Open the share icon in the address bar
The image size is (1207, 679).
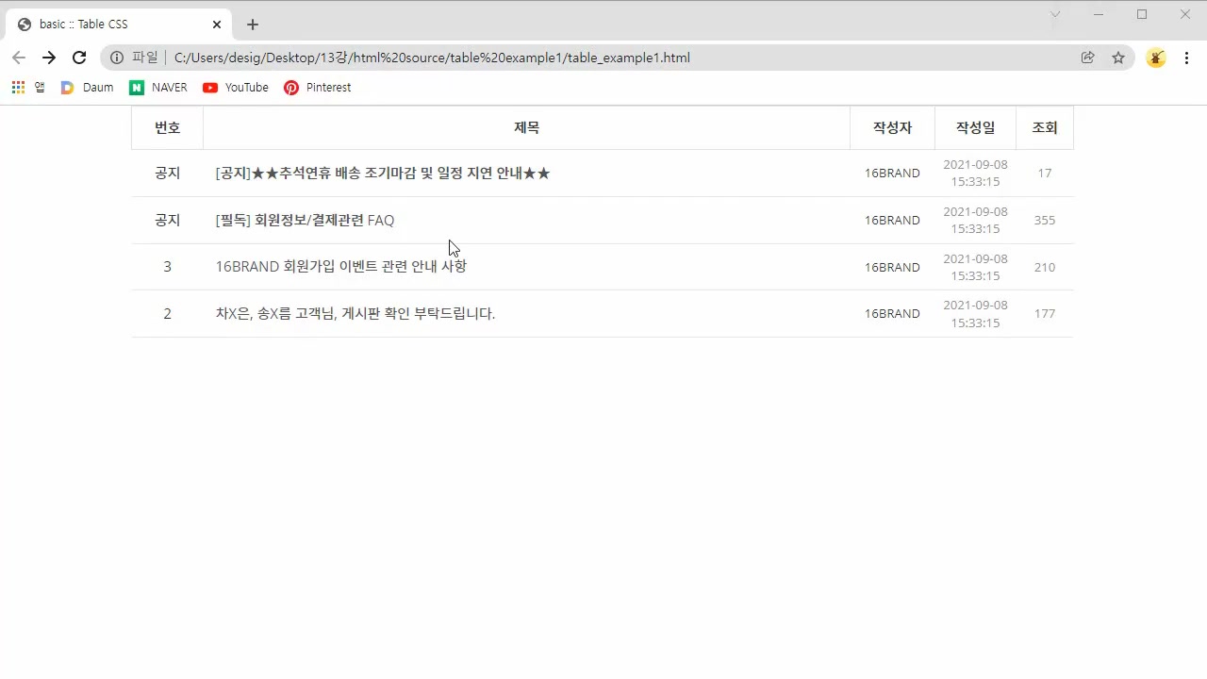pos(1087,58)
